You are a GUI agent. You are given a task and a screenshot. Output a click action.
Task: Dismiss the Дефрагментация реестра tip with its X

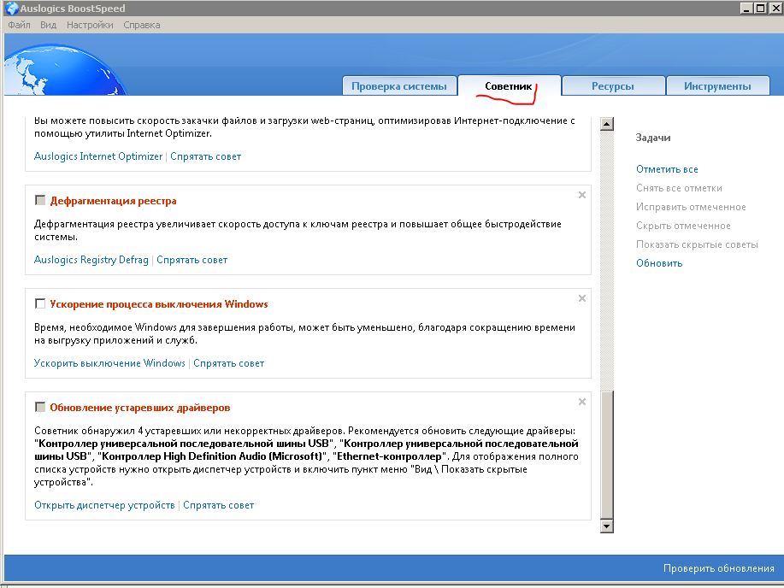(x=582, y=195)
